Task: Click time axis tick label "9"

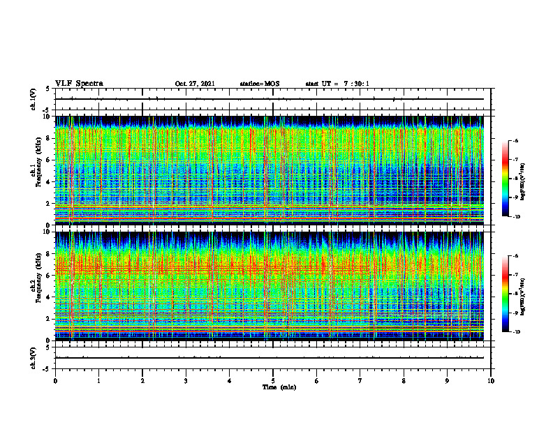Action: (x=447, y=381)
